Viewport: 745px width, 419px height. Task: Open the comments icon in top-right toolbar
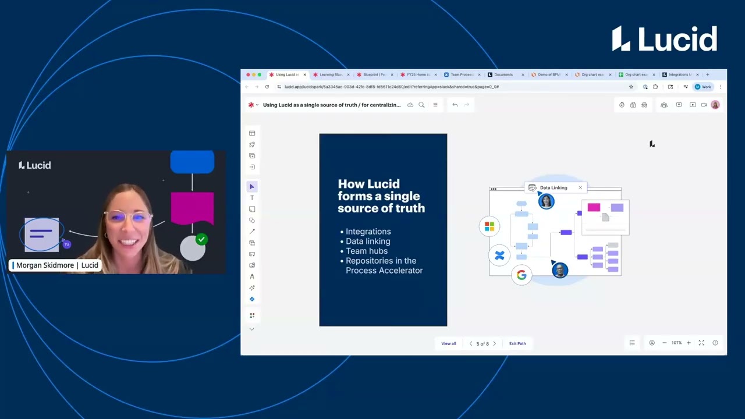679,105
